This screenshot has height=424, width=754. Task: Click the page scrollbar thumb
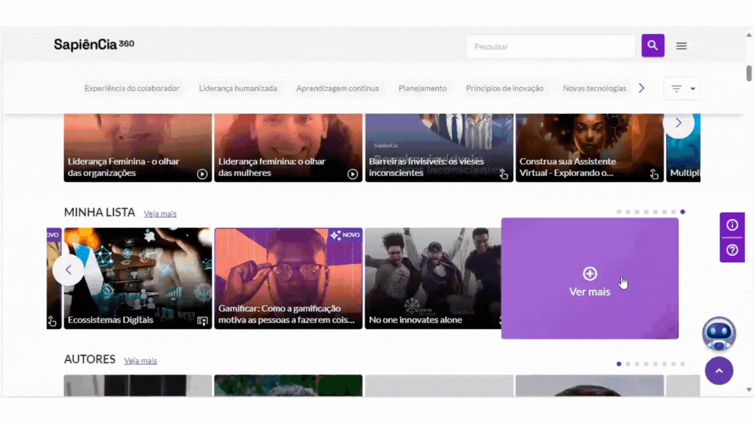click(749, 73)
